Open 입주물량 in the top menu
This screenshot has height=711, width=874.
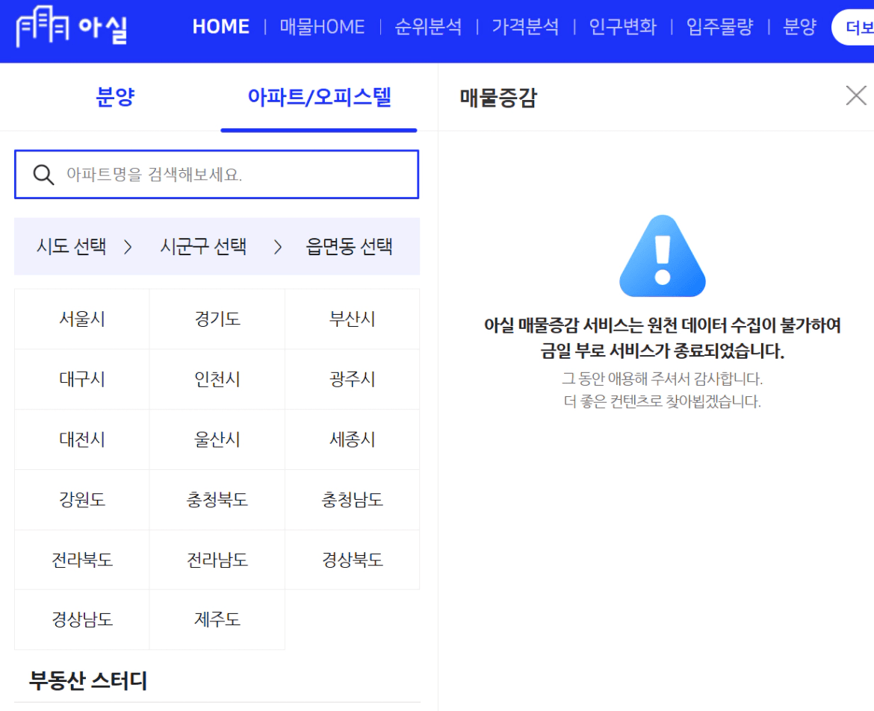pyautogui.click(x=719, y=27)
